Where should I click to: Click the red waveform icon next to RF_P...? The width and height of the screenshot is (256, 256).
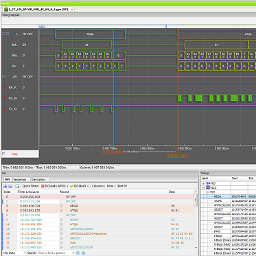tap(5, 87)
